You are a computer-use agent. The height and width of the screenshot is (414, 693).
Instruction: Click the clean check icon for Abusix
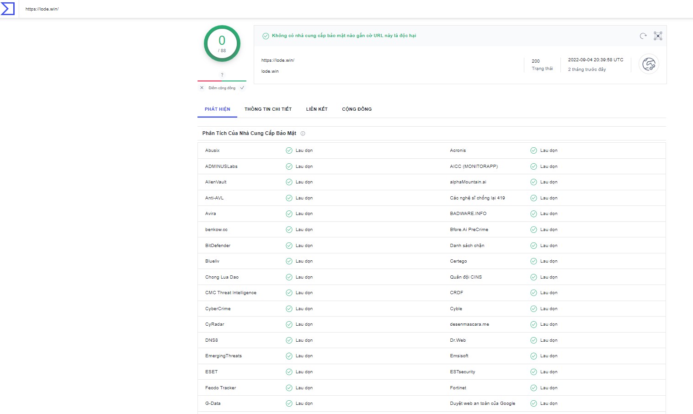pyautogui.click(x=289, y=151)
